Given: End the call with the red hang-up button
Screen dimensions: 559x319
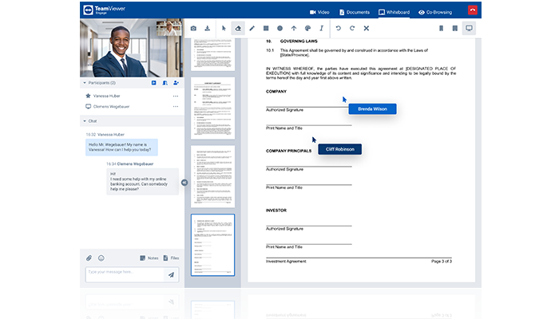Looking at the screenshot, I should [473, 10].
